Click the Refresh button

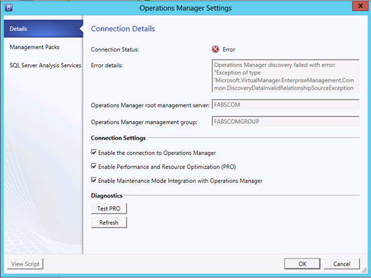pos(109,222)
